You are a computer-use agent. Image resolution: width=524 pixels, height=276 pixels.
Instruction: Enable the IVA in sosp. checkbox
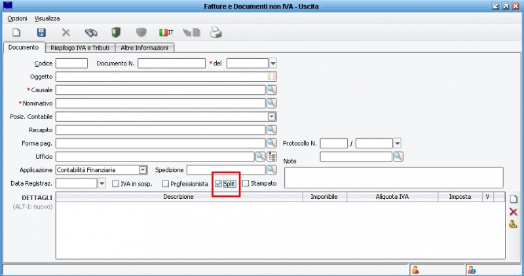click(x=115, y=184)
